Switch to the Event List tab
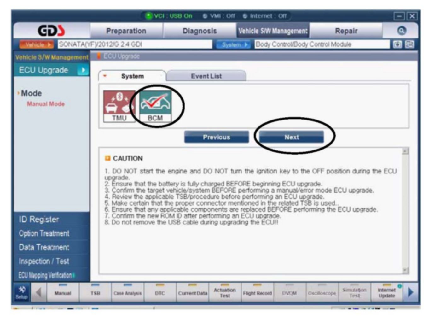This screenshot has width=429, height=317. [x=206, y=76]
